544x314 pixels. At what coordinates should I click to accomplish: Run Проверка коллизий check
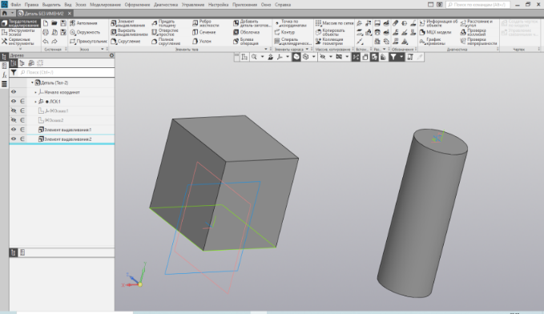tap(473, 32)
